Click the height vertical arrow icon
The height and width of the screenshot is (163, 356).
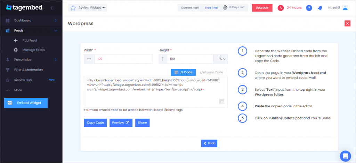click(163, 59)
